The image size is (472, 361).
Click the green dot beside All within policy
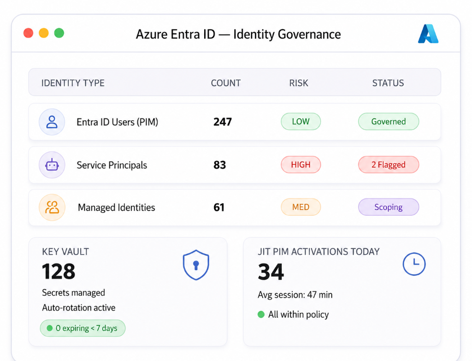[x=261, y=314]
